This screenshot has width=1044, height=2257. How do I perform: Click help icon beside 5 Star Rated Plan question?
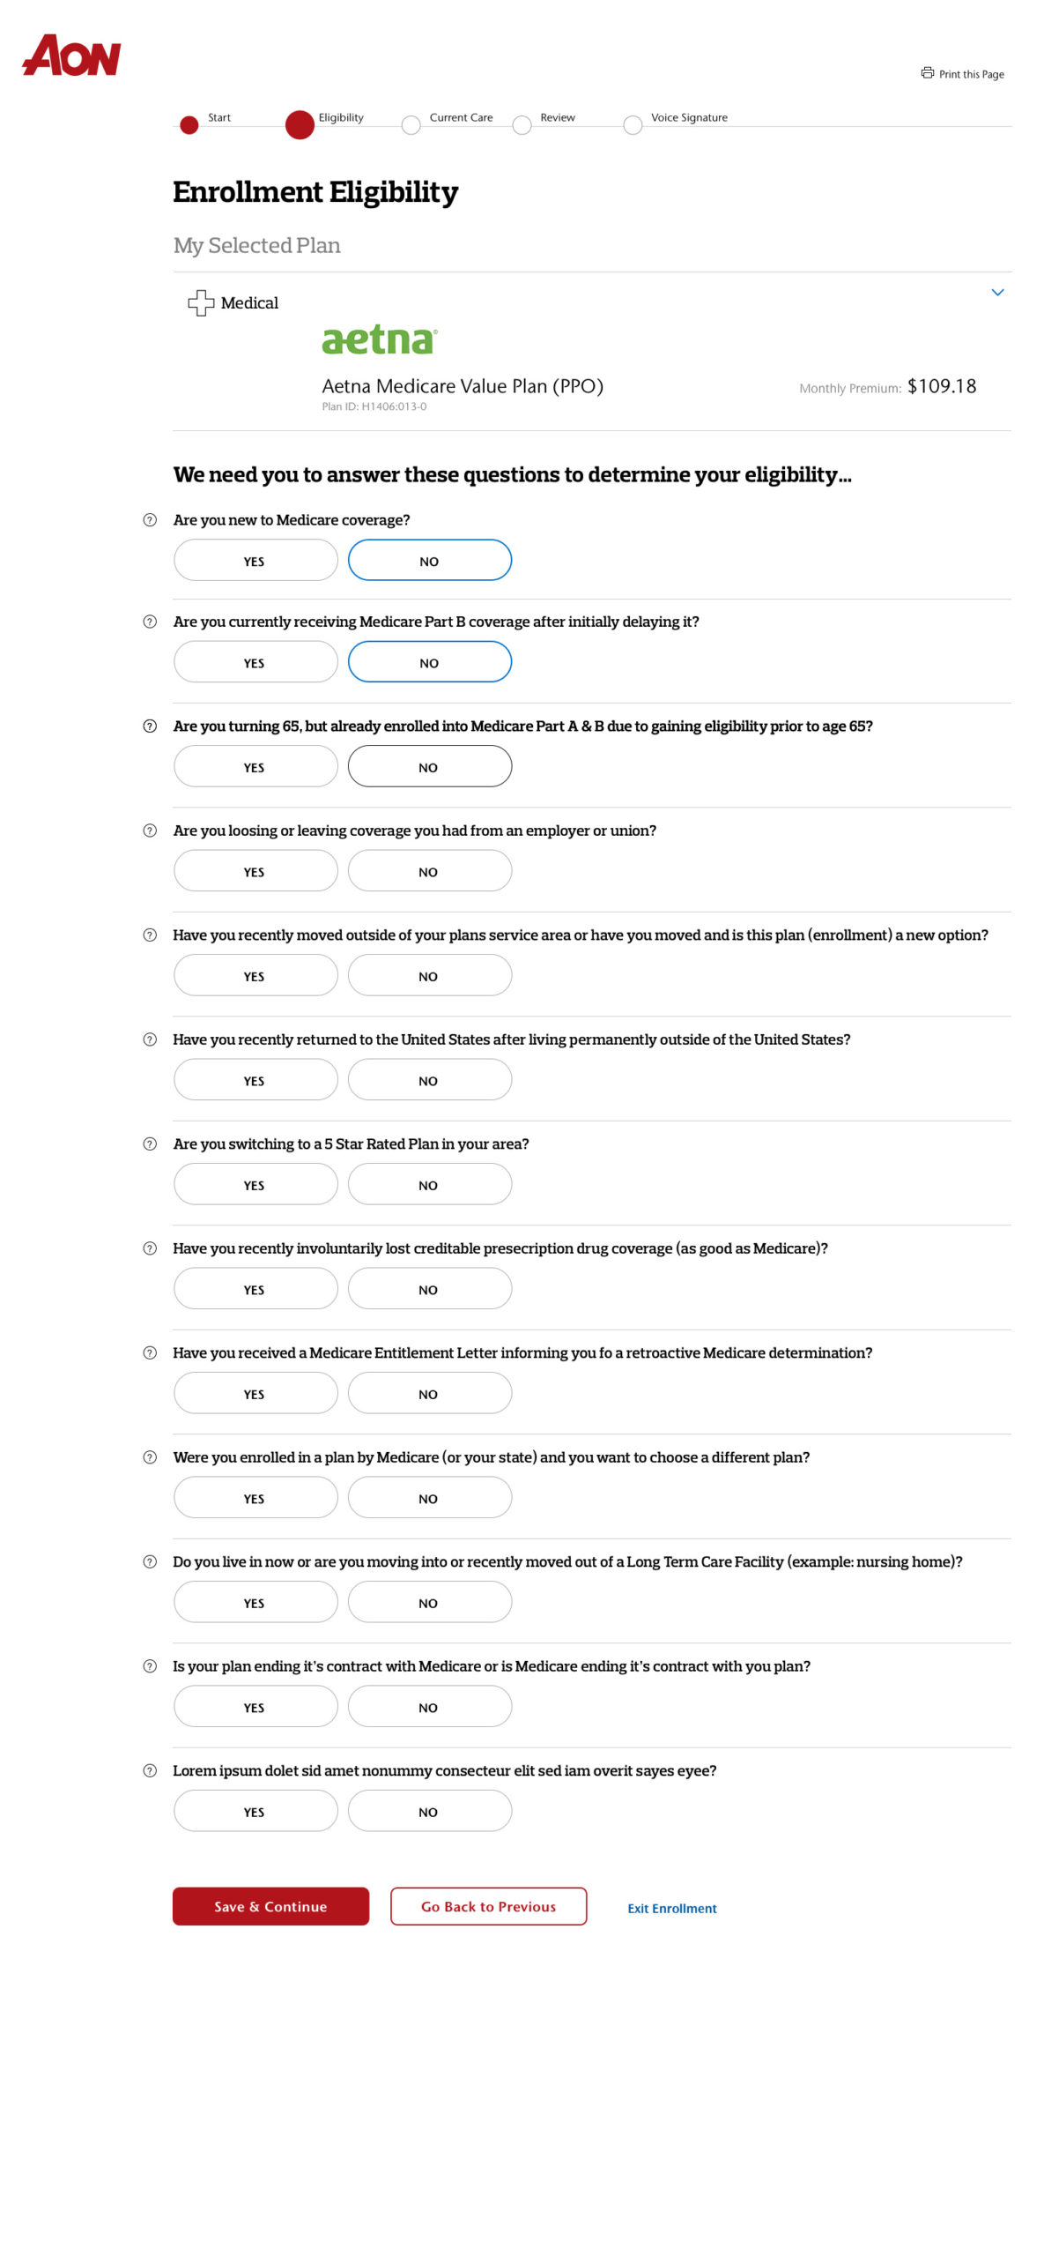150,1143
